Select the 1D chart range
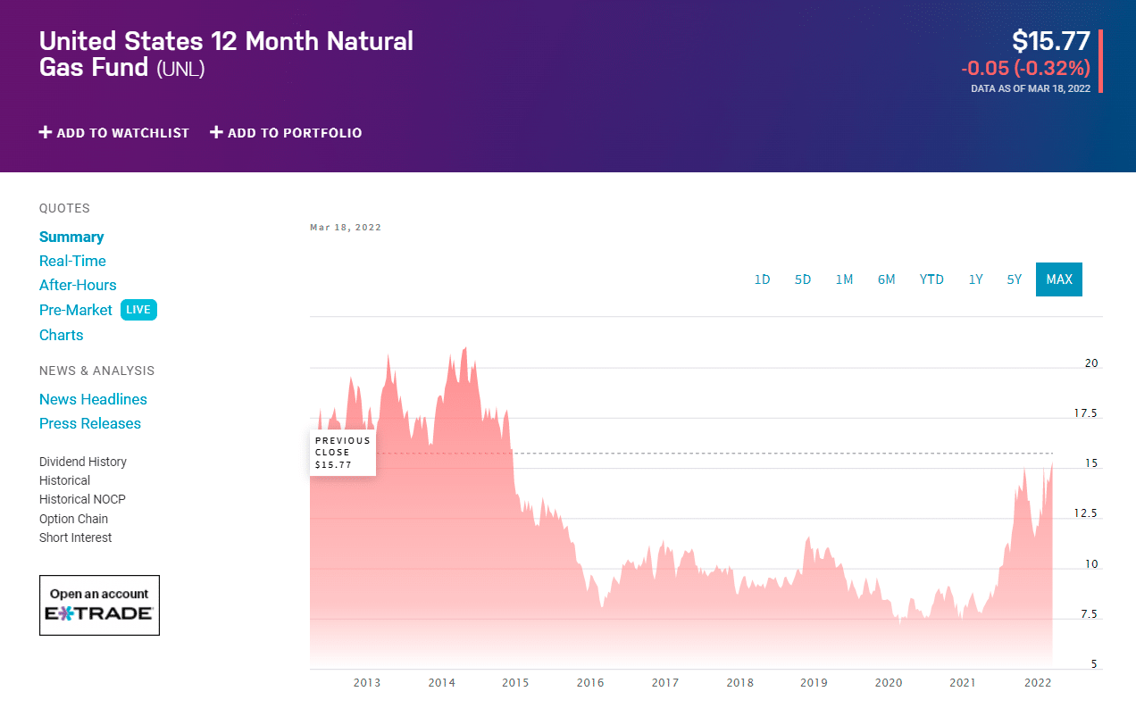Image resolution: width=1136 pixels, height=725 pixels. (x=762, y=279)
